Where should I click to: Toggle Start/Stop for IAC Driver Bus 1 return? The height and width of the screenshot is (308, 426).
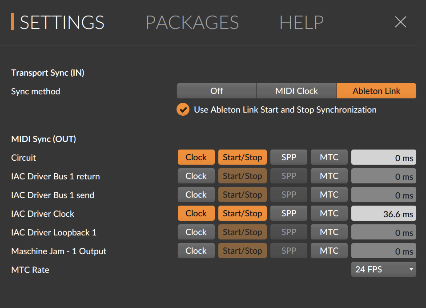(x=242, y=176)
